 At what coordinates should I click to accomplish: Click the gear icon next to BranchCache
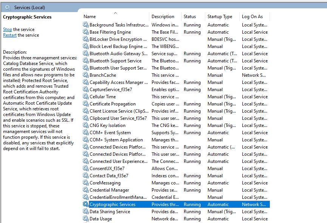(86, 75)
